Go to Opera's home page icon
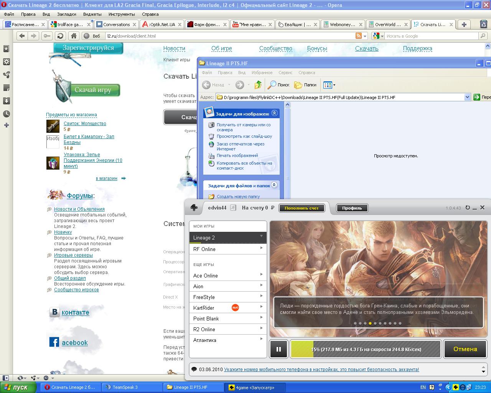 (x=74, y=36)
